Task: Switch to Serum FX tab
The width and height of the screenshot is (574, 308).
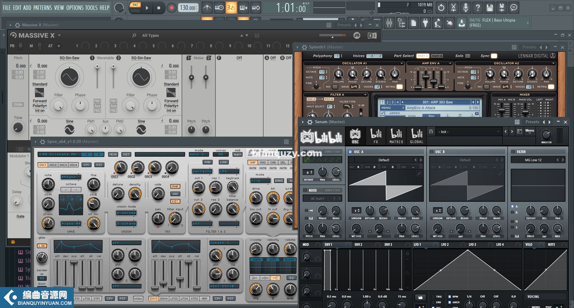Action: (376, 136)
